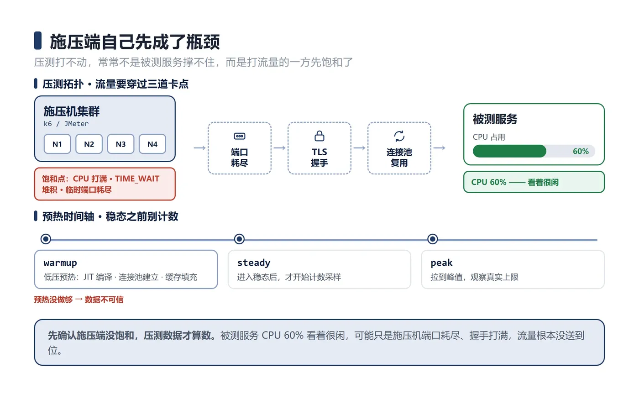The image size is (639, 405).
Task: Select the N3 node box
Action: click(x=120, y=144)
